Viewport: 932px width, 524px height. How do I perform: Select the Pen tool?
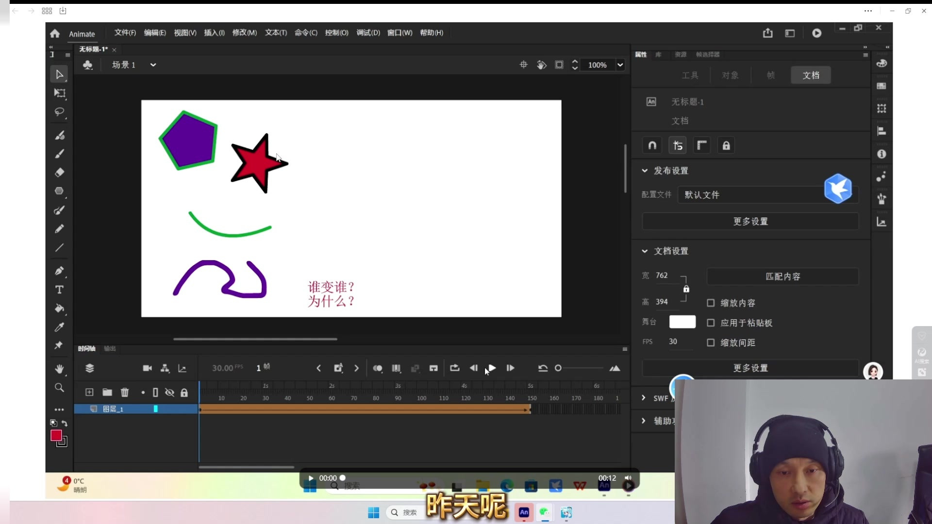(59, 271)
